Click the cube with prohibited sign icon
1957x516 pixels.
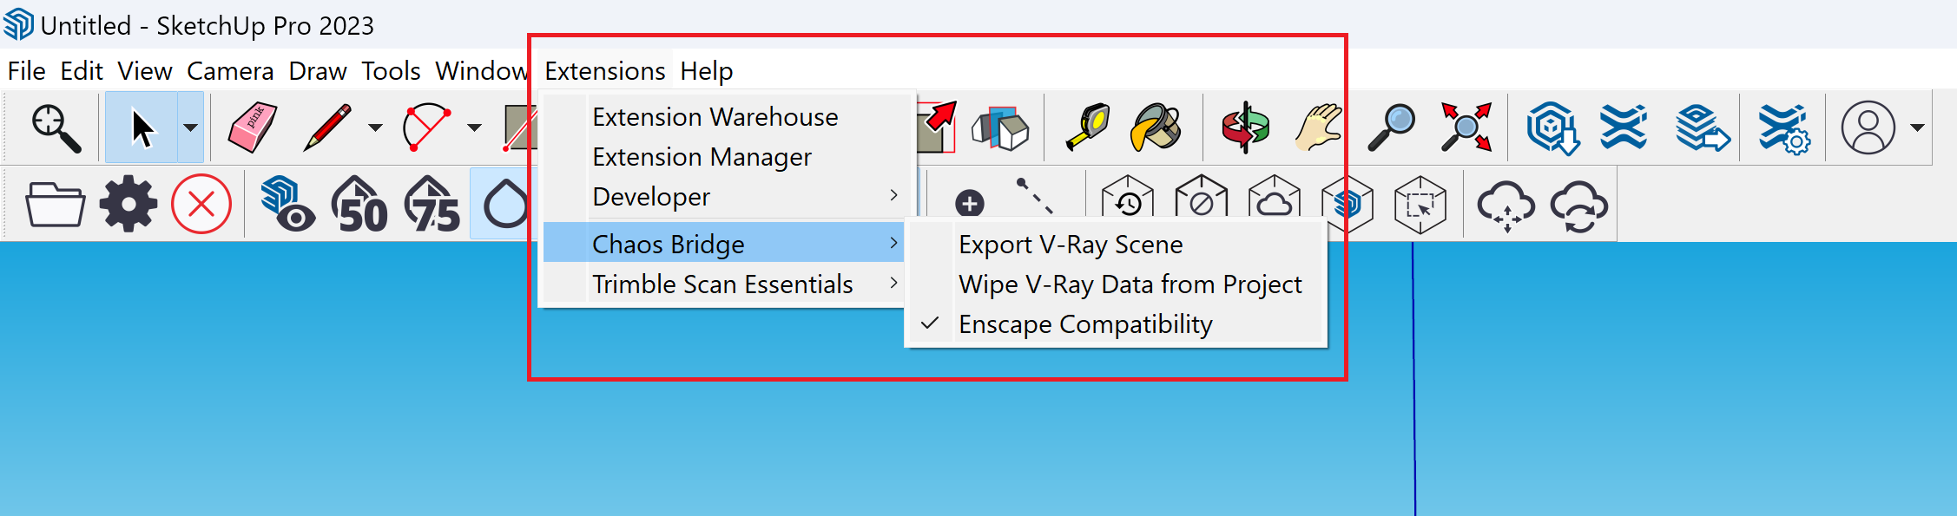[1201, 197]
